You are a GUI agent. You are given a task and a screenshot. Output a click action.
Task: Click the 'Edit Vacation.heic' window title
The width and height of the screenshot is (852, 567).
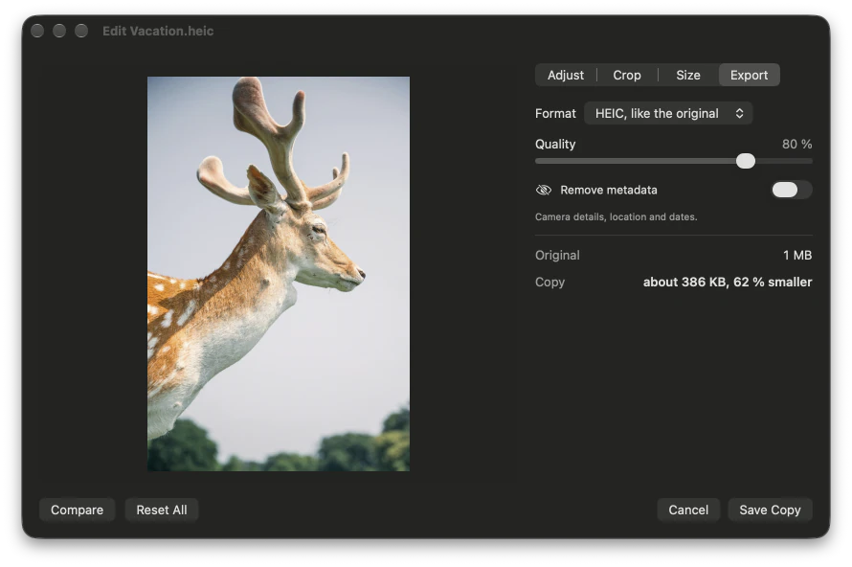[x=158, y=31]
